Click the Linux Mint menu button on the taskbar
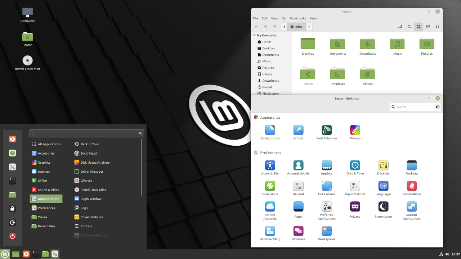The height and width of the screenshot is (259, 461). [5, 254]
